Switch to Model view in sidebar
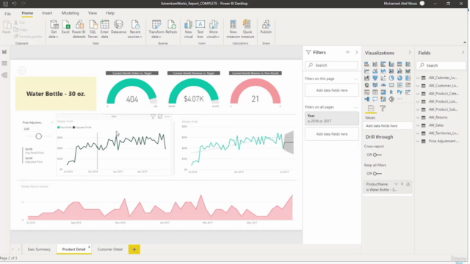Image resolution: width=470 pixels, height=264 pixels. click(4, 75)
